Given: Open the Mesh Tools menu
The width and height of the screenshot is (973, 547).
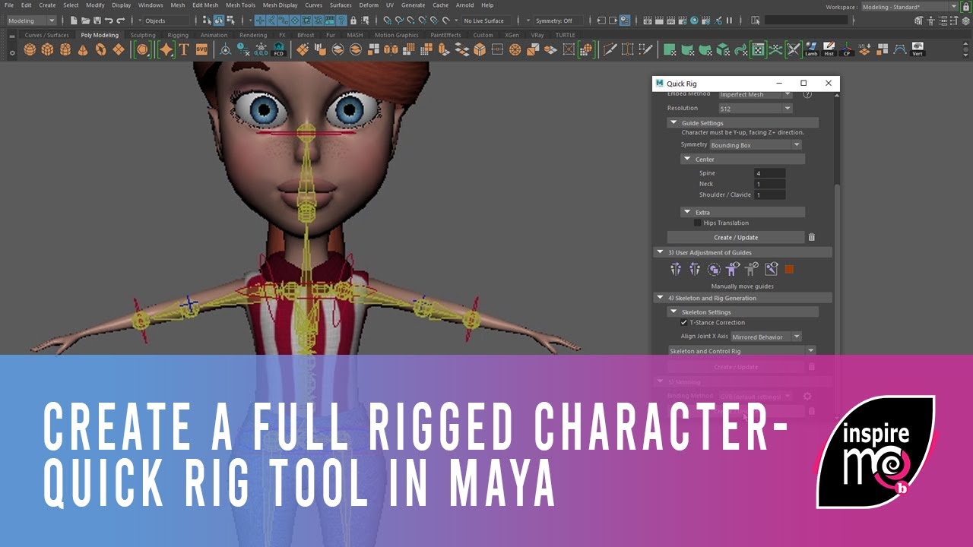Looking at the screenshot, I should [240, 5].
